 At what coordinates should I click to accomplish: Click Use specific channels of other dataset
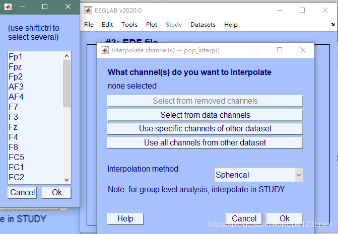pos(205,129)
